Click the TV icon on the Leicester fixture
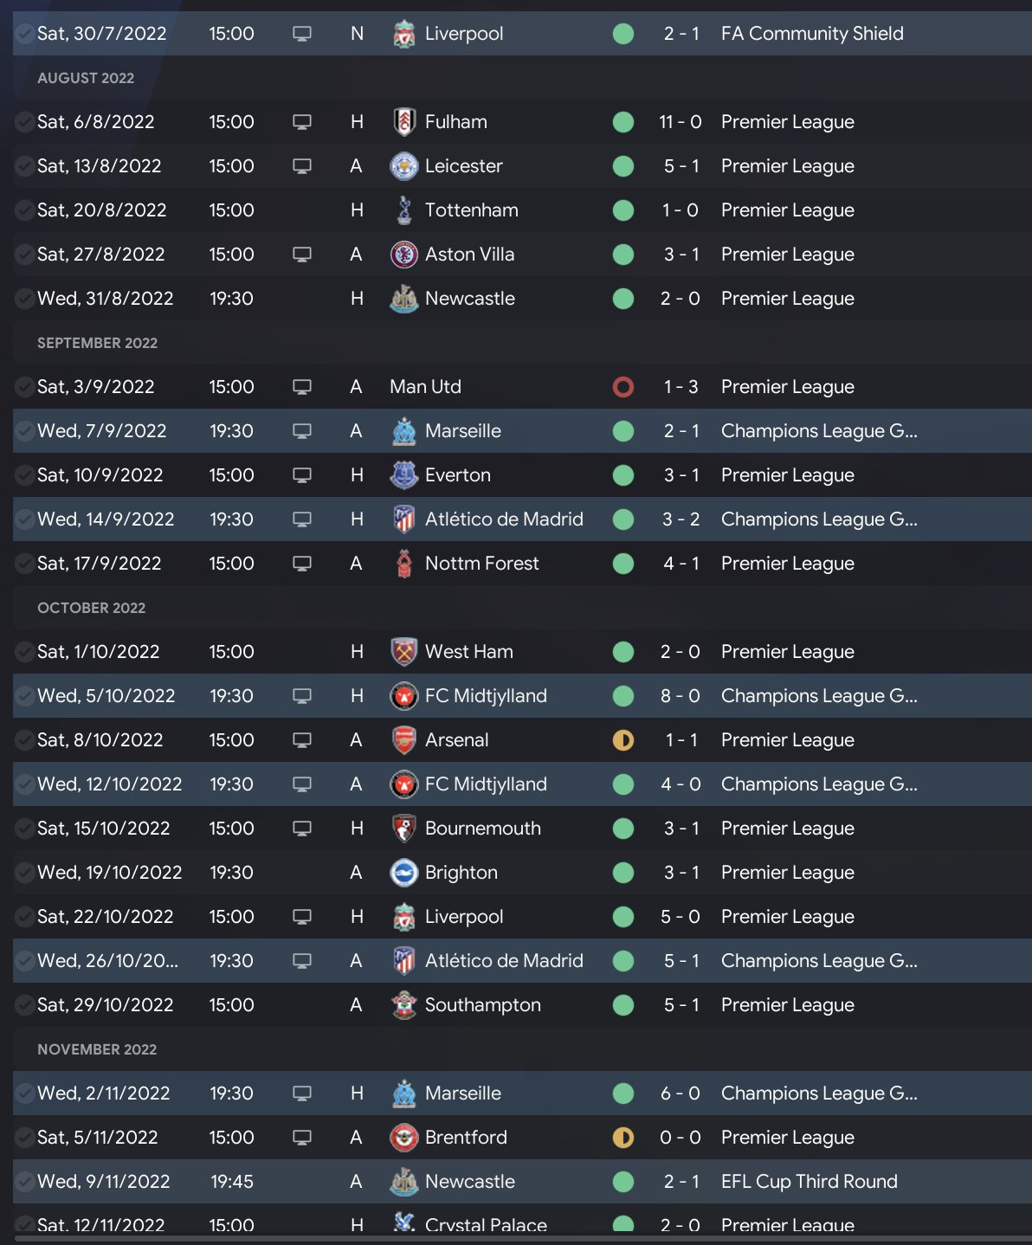This screenshot has width=1032, height=1245. coord(301,166)
